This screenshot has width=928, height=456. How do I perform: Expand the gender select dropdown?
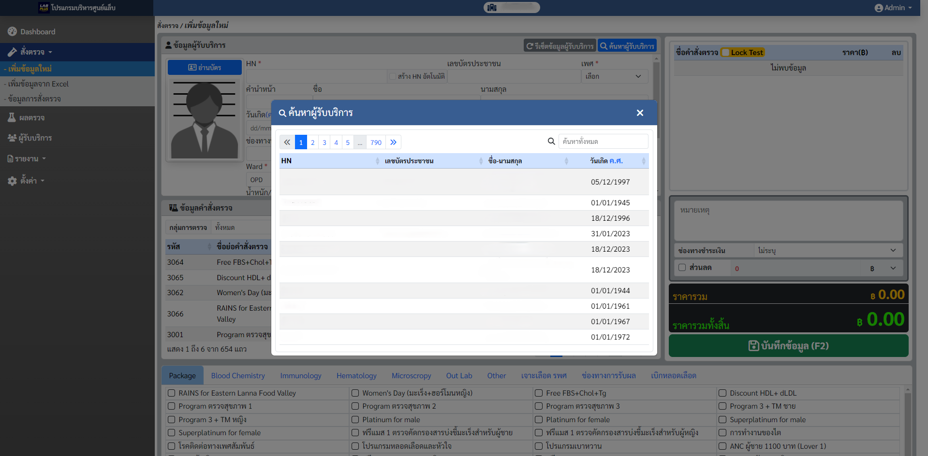pyautogui.click(x=614, y=76)
